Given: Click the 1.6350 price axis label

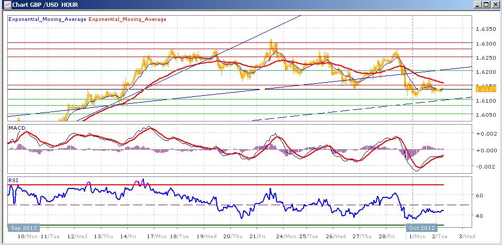Looking at the screenshot, I should click(485, 29).
